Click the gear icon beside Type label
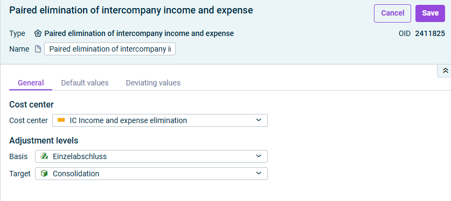Image resolution: width=451 pixels, height=201 pixels. coord(38,33)
